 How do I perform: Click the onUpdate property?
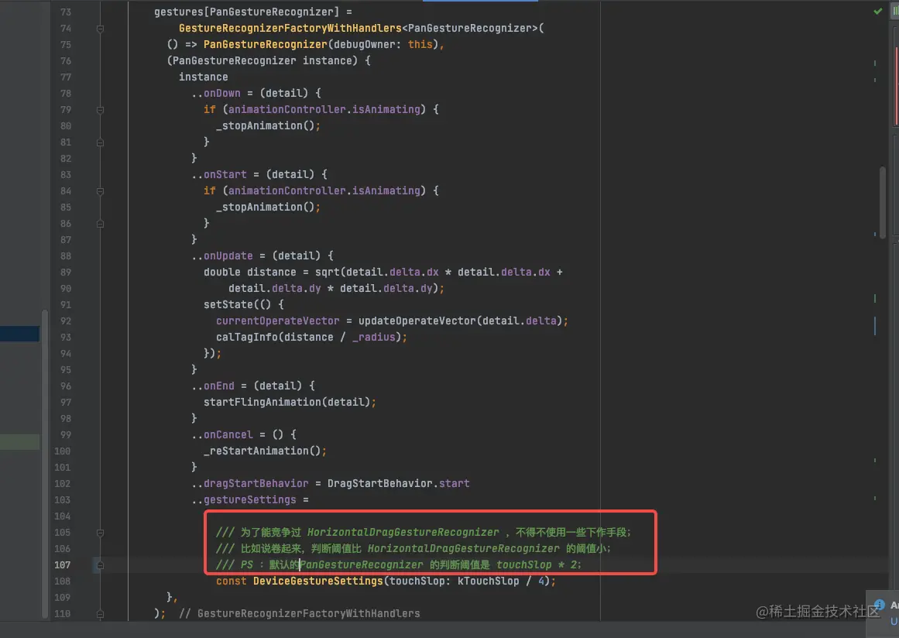click(228, 256)
